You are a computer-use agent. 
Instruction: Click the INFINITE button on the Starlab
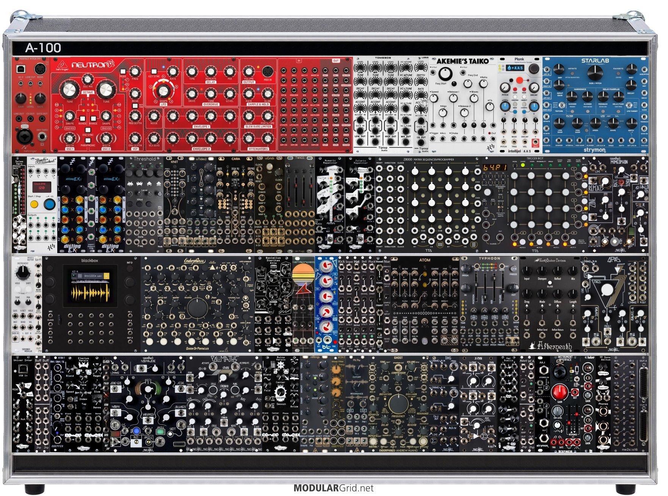(572, 73)
